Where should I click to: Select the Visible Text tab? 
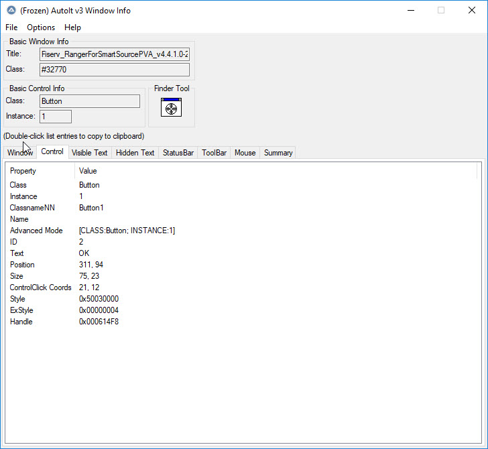click(x=89, y=153)
